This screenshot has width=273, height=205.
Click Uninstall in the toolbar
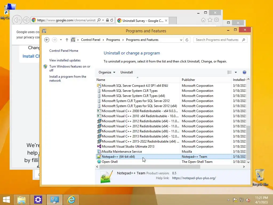click(x=127, y=72)
